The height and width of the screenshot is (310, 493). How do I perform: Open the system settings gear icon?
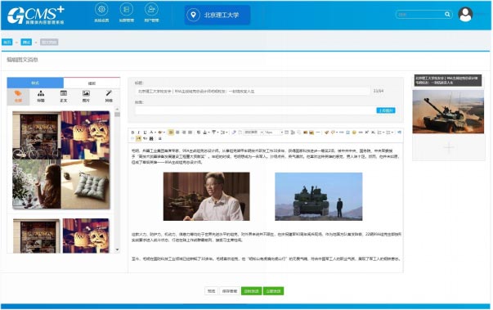pos(101,10)
